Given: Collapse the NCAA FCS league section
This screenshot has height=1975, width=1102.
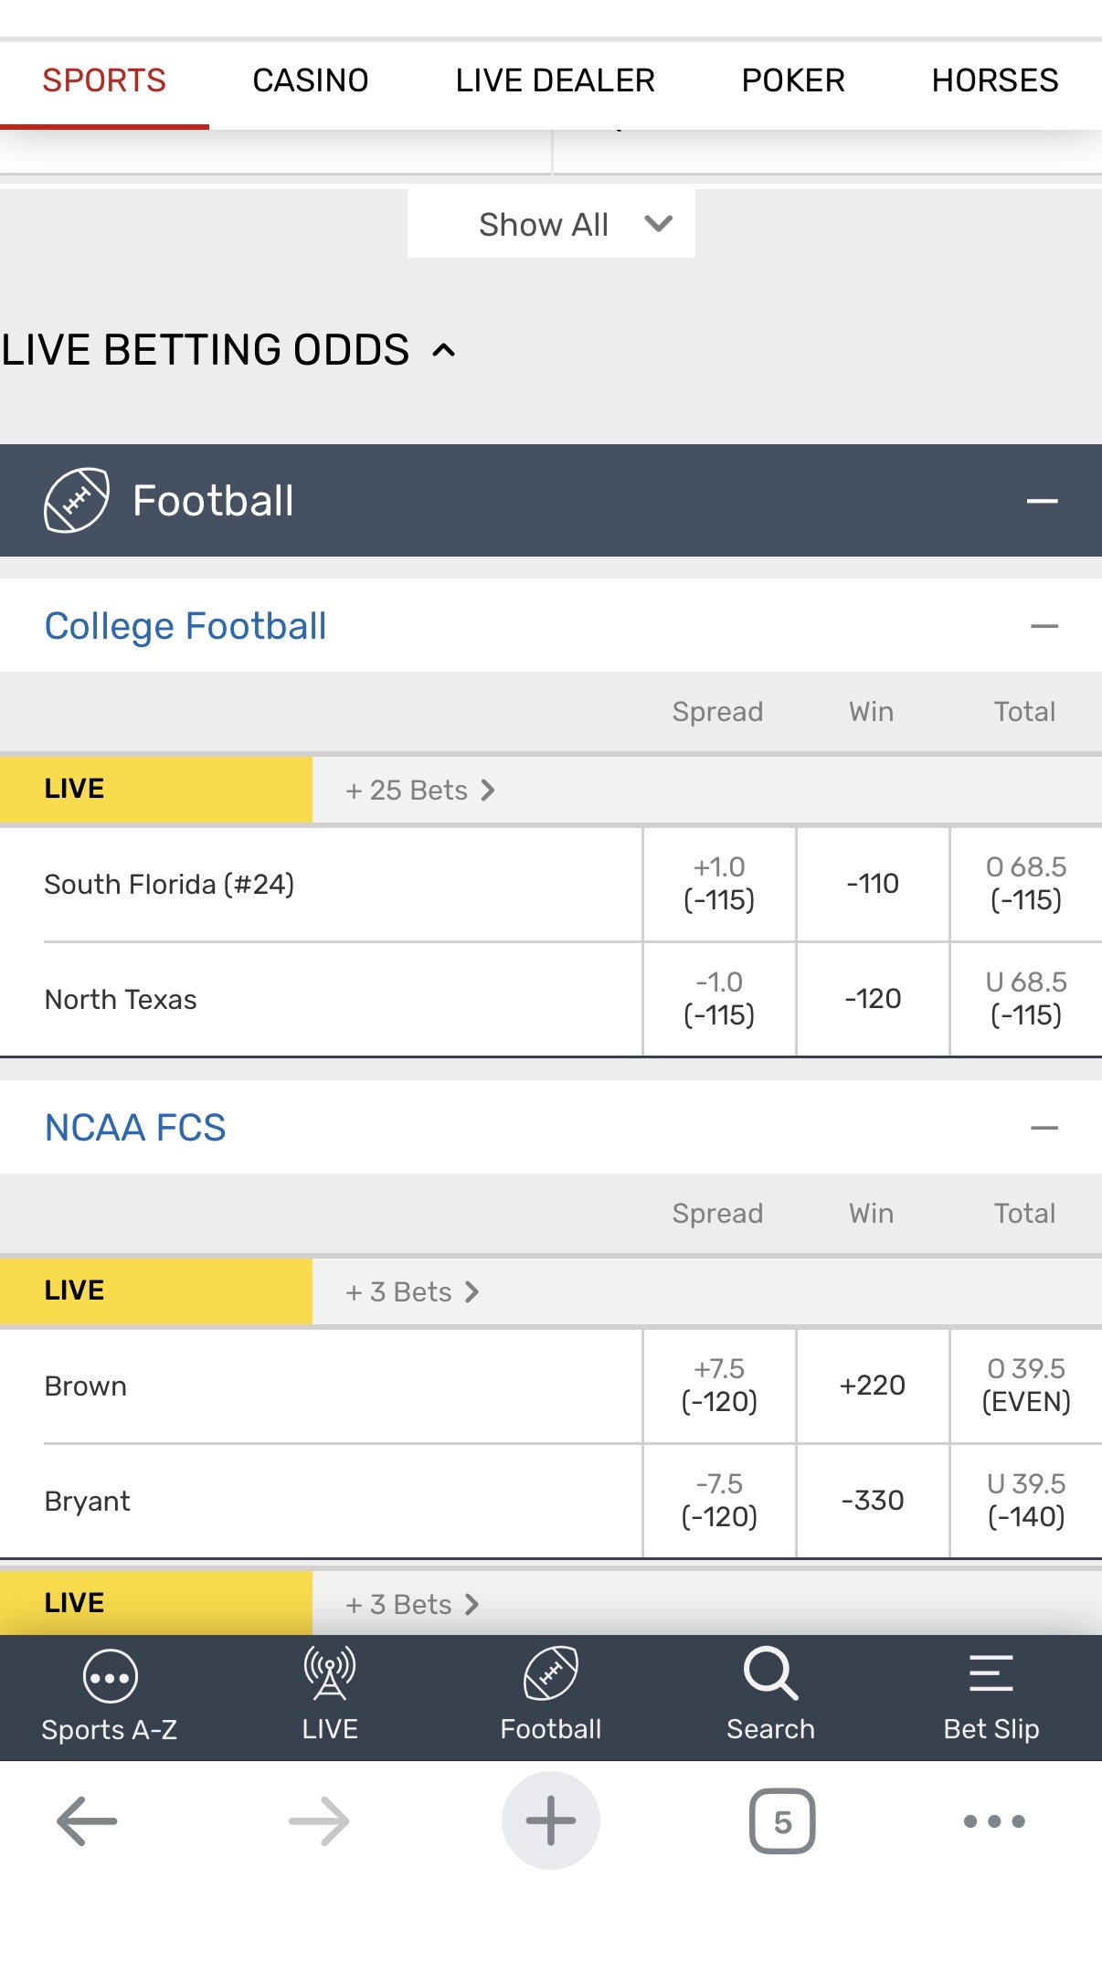Looking at the screenshot, I should tap(1044, 1129).
